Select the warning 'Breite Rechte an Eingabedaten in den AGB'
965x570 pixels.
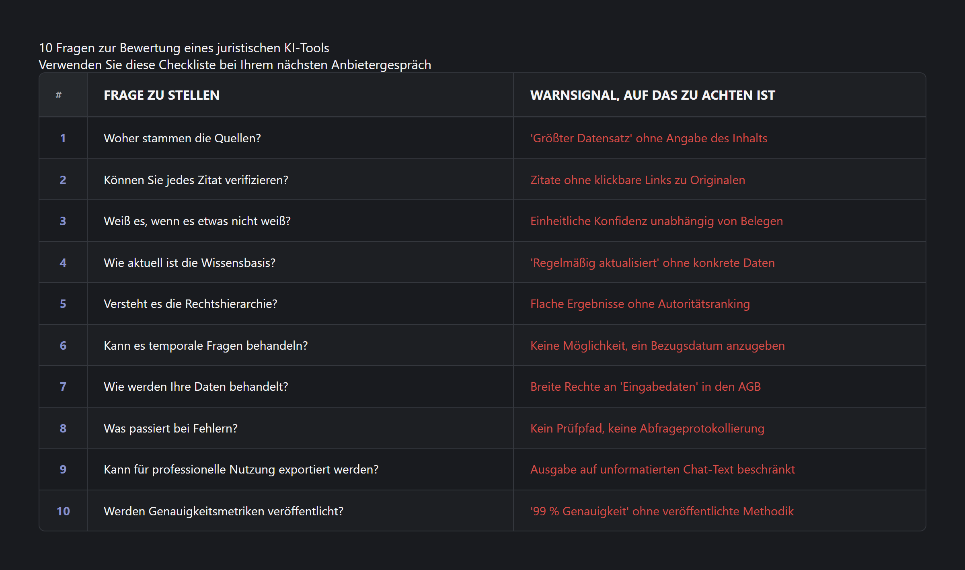pyautogui.click(x=645, y=387)
